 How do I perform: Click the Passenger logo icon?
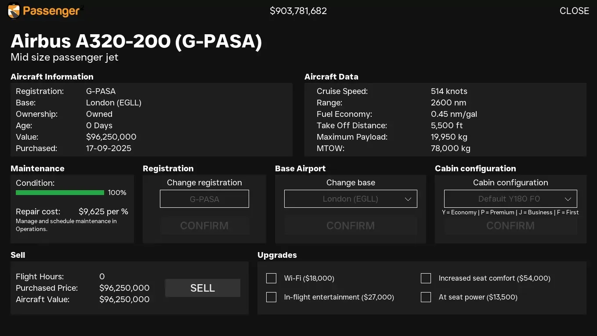[14, 11]
